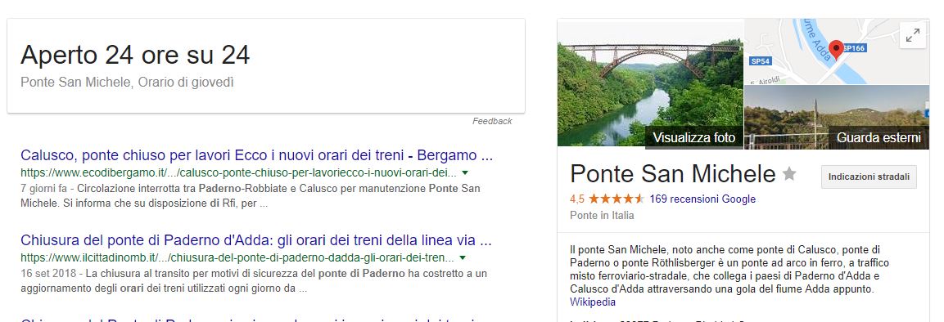944x322 pixels.
Task: Click the Indicazioni stradali button
Action: pyautogui.click(x=869, y=177)
